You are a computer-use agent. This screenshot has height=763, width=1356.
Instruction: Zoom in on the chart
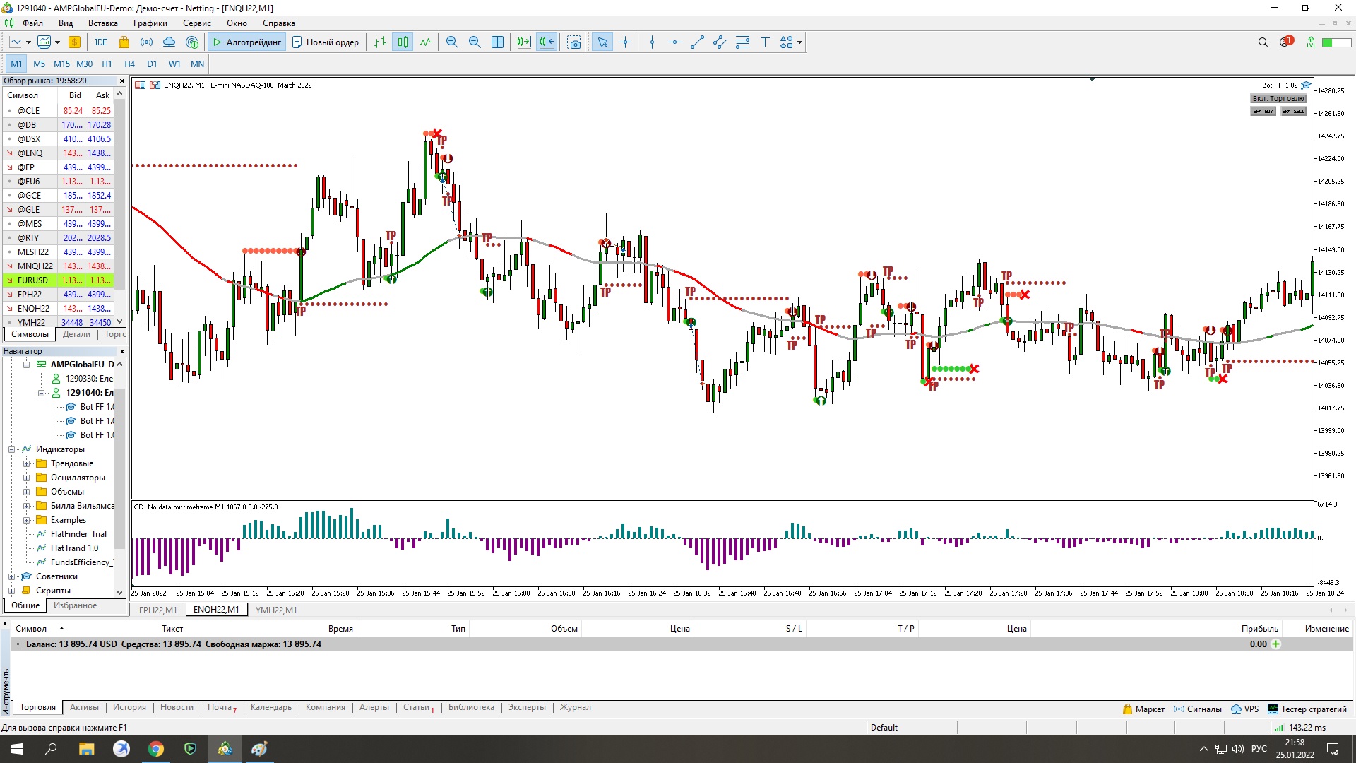coord(452,42)
